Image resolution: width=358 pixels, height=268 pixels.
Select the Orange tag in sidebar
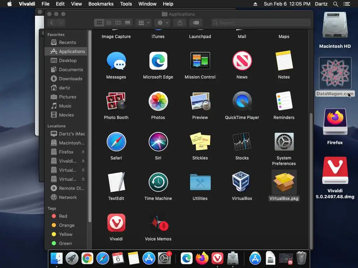pos(66,225)
